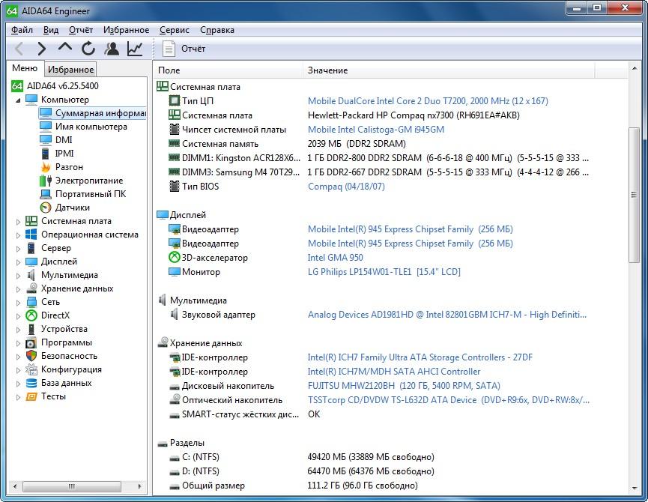648x502 pixels.
Task: Select the Разгон flame icon in tree
Action: (46, 167)
